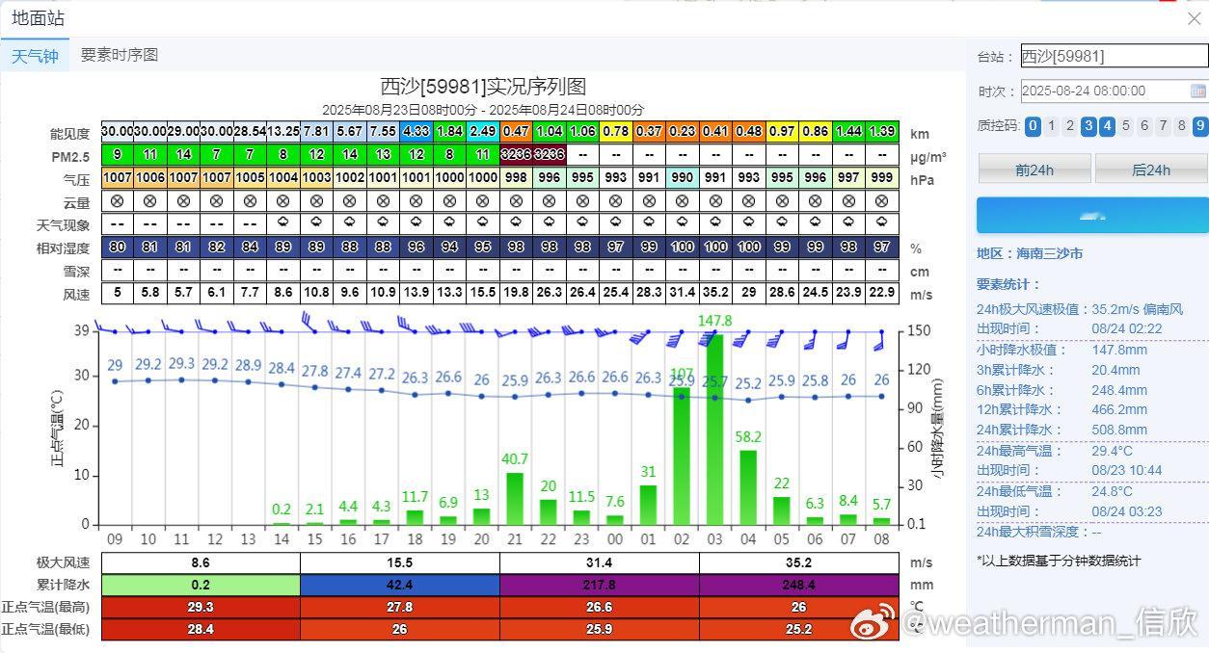Click the 正点气温(℃) axis label
The image size is (1209, 653).
[x=57, y=429]
